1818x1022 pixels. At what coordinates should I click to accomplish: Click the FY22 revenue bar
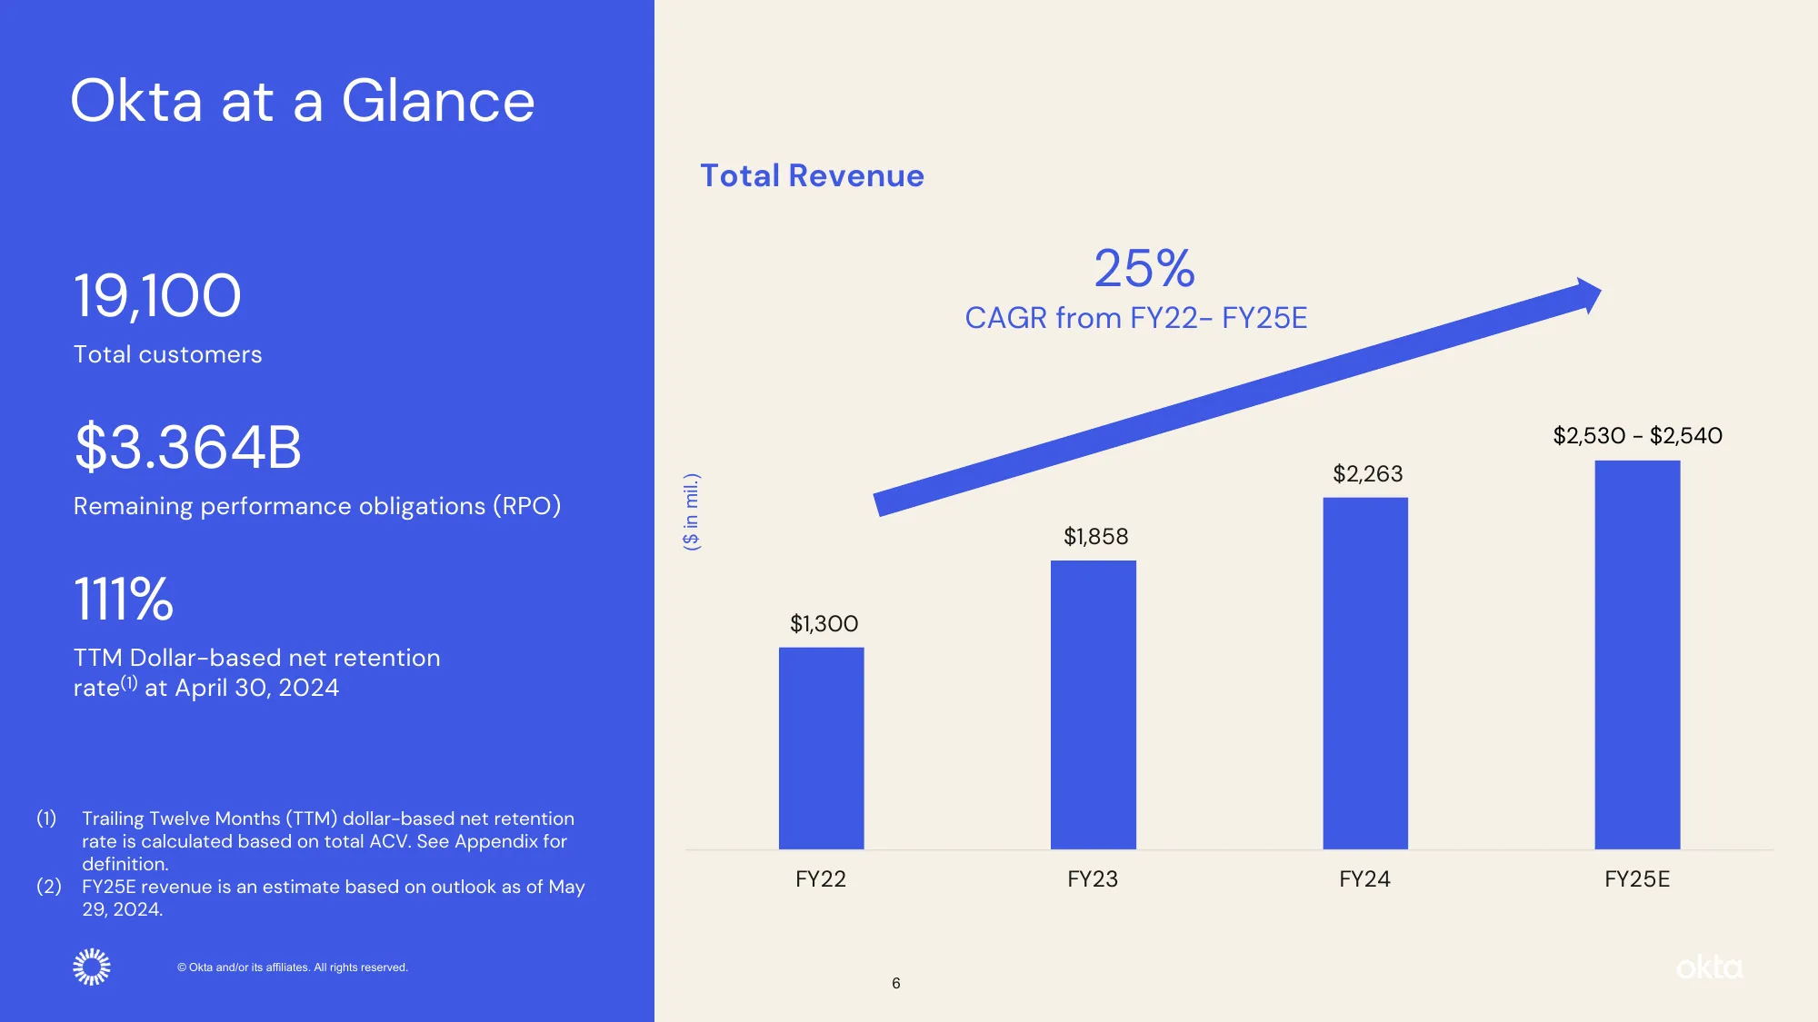pyautogui.click(x=821, y=749)
